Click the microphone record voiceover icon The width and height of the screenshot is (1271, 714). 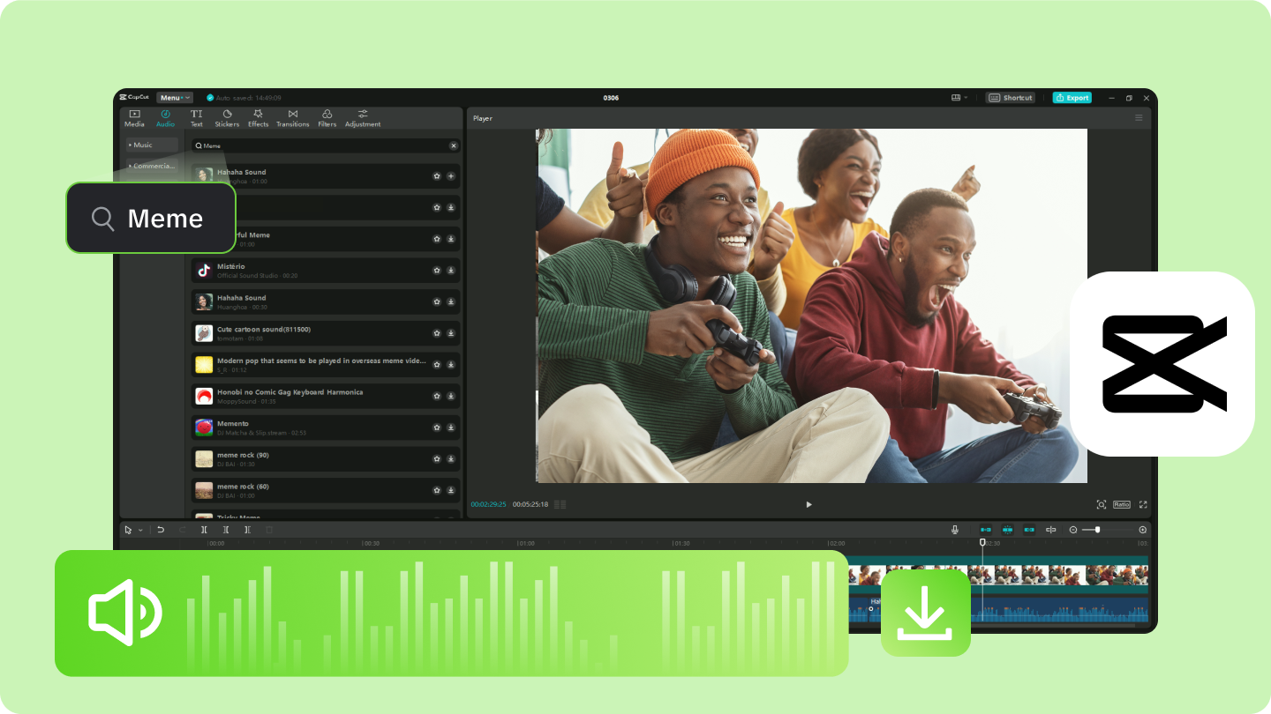(x=954, y=530)
